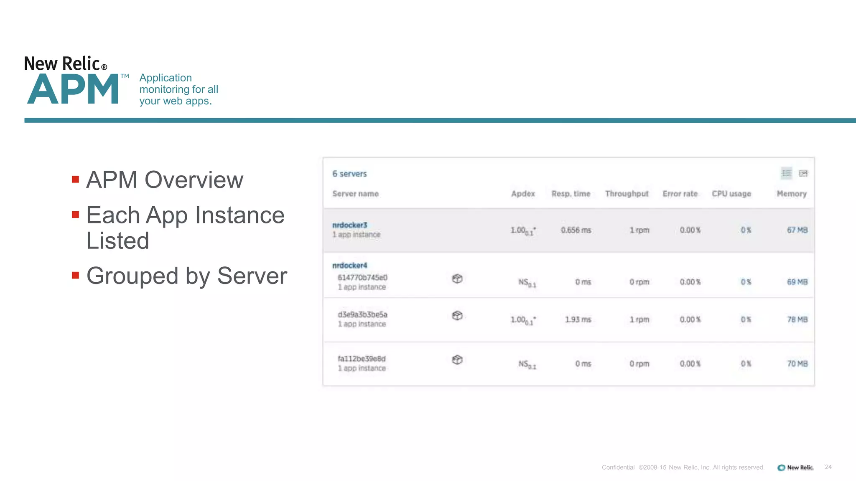Click '1 app instance' under d3e9a3b3be5a

[x=362, y=324]
